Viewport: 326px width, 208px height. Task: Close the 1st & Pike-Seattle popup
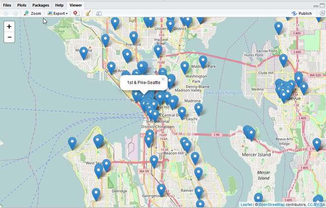coord(163,78)
